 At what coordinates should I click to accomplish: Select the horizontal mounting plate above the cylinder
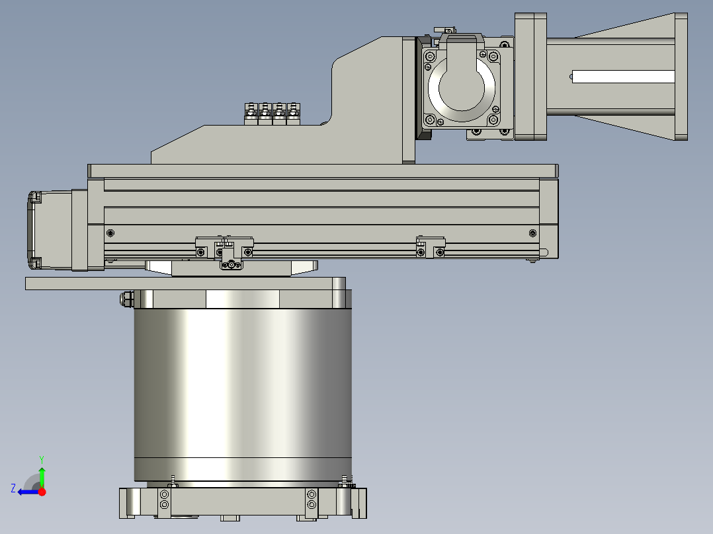click(185, 283)
